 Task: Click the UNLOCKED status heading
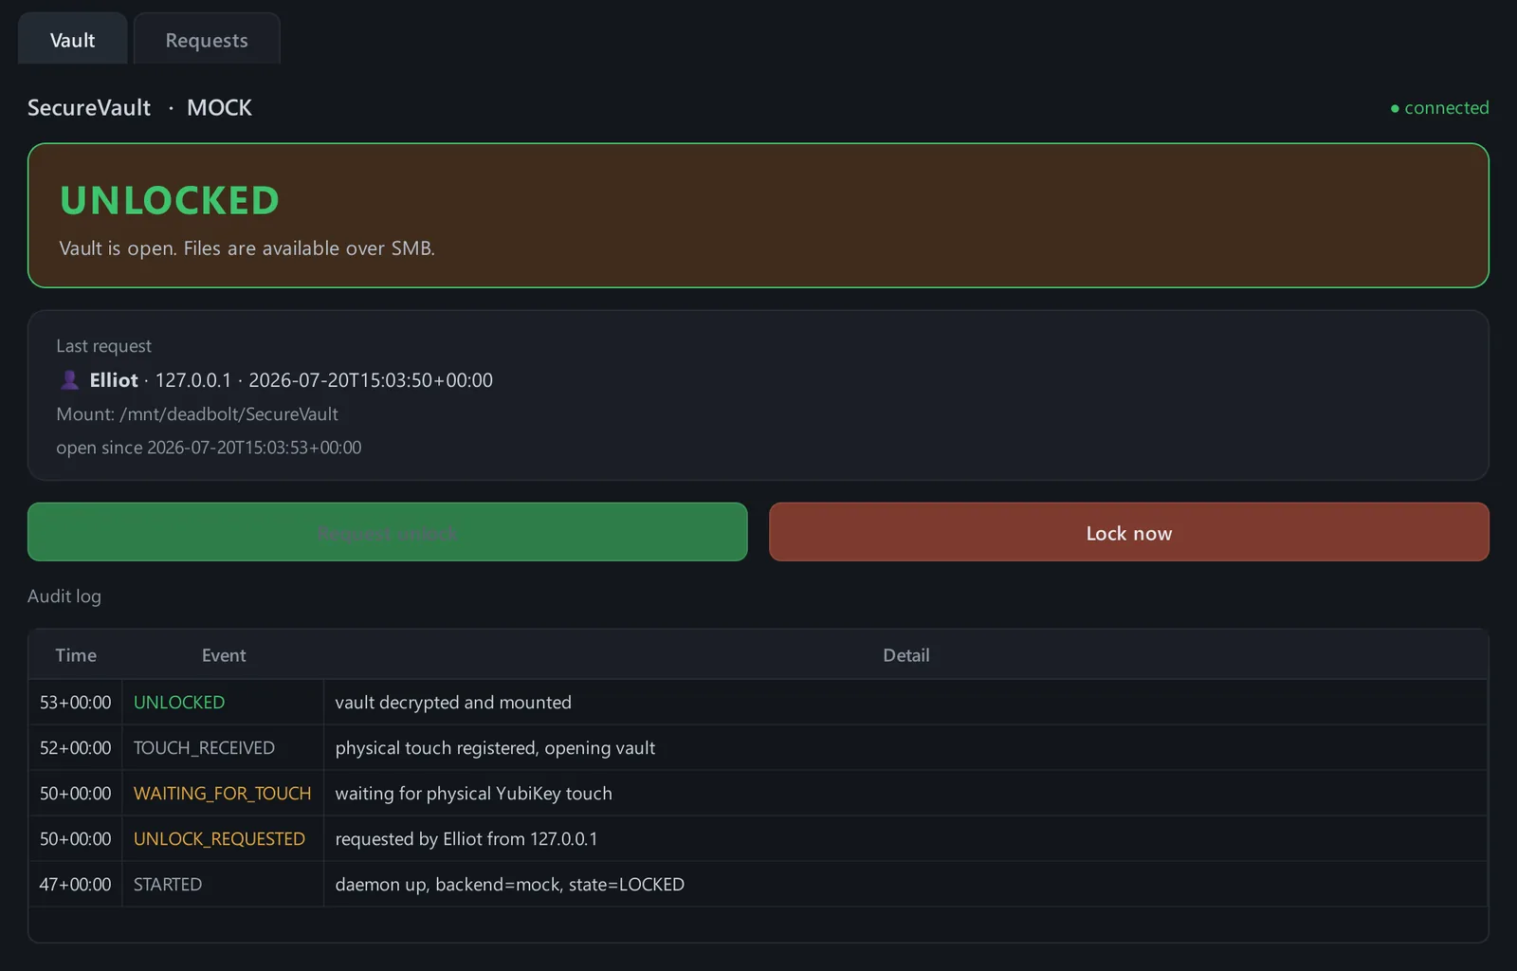[170, 200]
